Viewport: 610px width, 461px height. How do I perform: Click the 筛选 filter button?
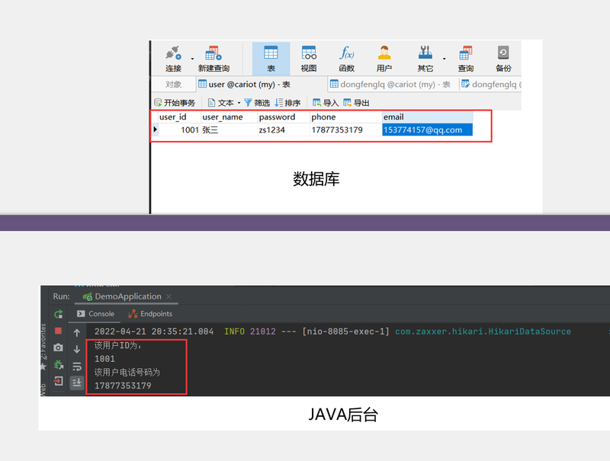click(257, 103)
